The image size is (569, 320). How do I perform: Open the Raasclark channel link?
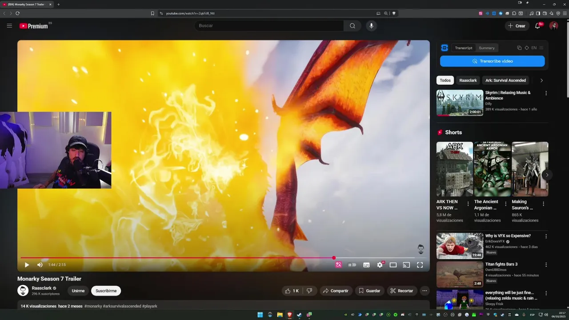tap(41, 288)
